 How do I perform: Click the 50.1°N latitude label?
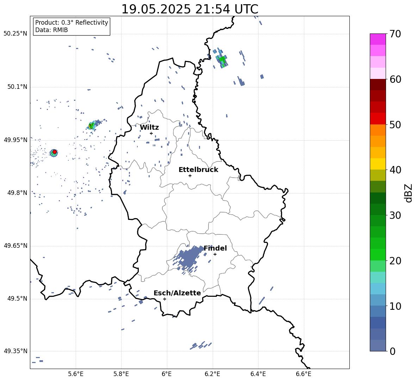(x=17, y=87)
